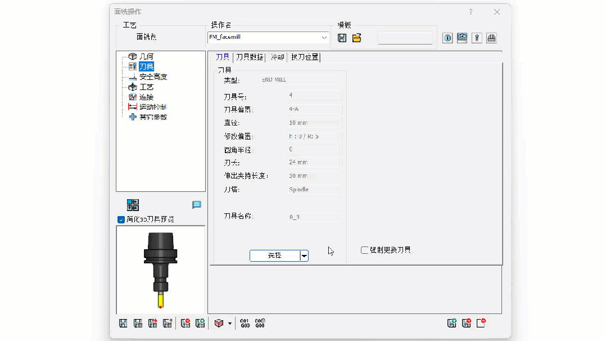Click the 圆角半径 field showing 0

click(314, 150)
